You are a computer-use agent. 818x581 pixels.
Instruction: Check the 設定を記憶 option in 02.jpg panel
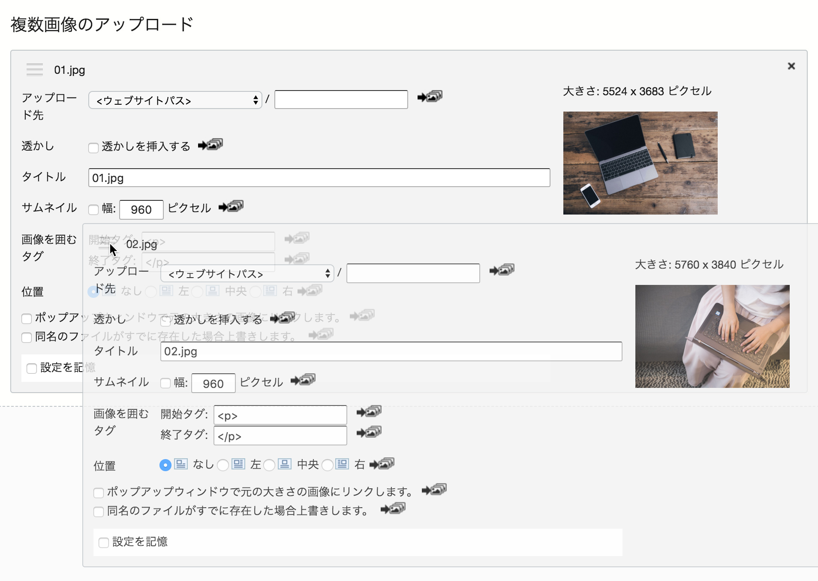(104, 543)
